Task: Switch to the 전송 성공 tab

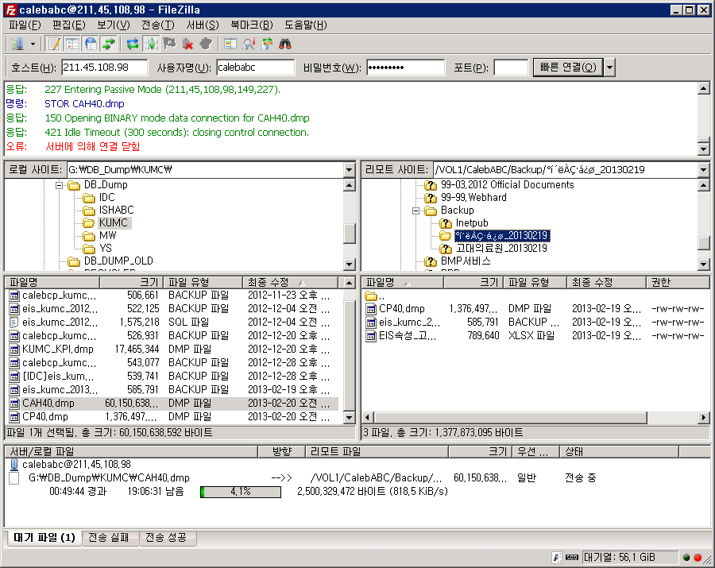Action: coord(166,538)
